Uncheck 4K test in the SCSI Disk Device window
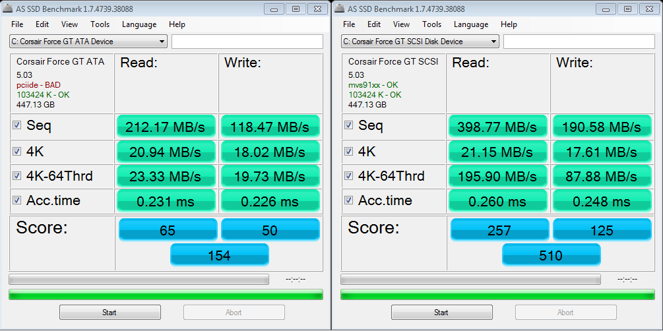The width and height of the screenshot is (663, 331). point(349,152)
